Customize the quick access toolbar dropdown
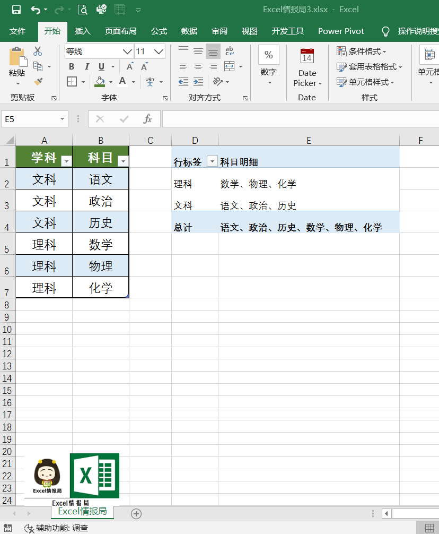The image size is (439, 534). [138, 10]
